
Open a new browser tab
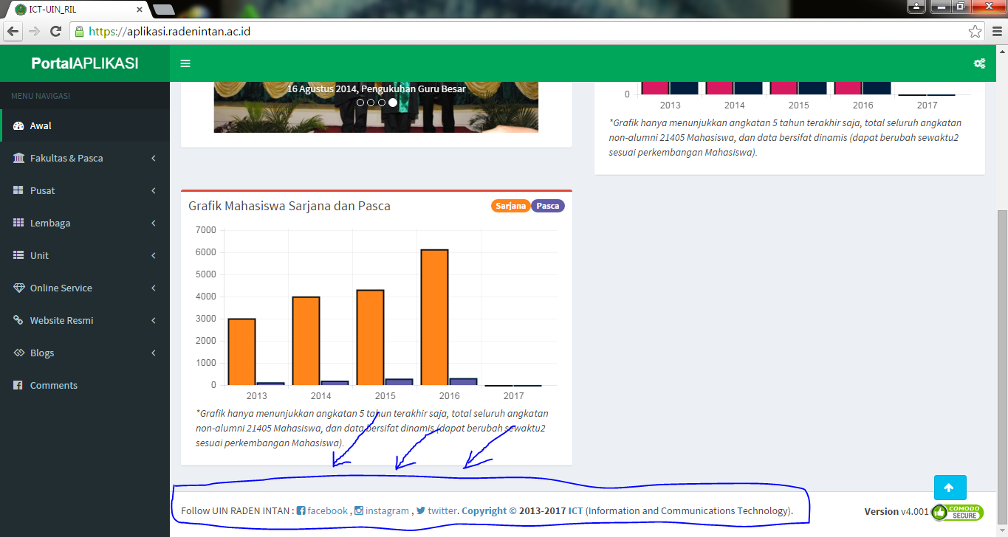click(x=163, y=10)
